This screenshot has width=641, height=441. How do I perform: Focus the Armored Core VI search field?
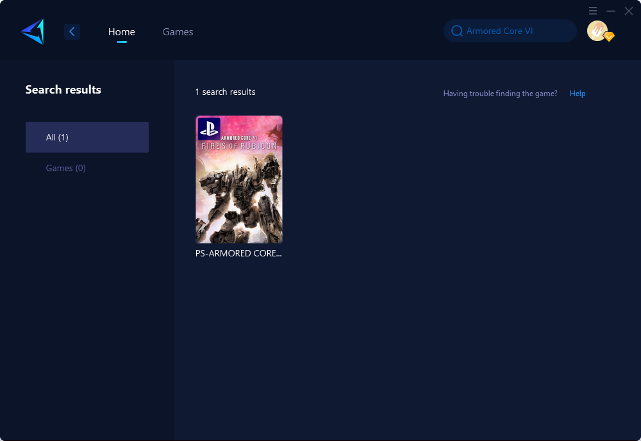[510, 31]
